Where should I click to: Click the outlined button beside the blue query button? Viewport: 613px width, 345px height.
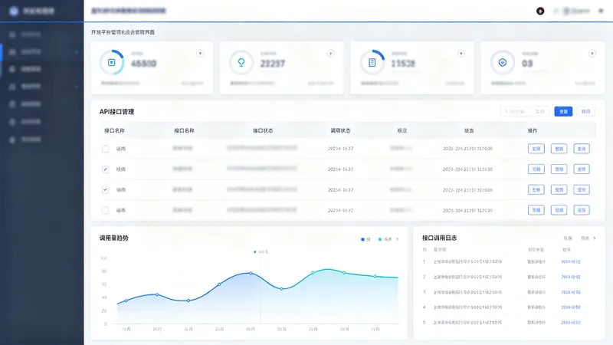[585, 111]
